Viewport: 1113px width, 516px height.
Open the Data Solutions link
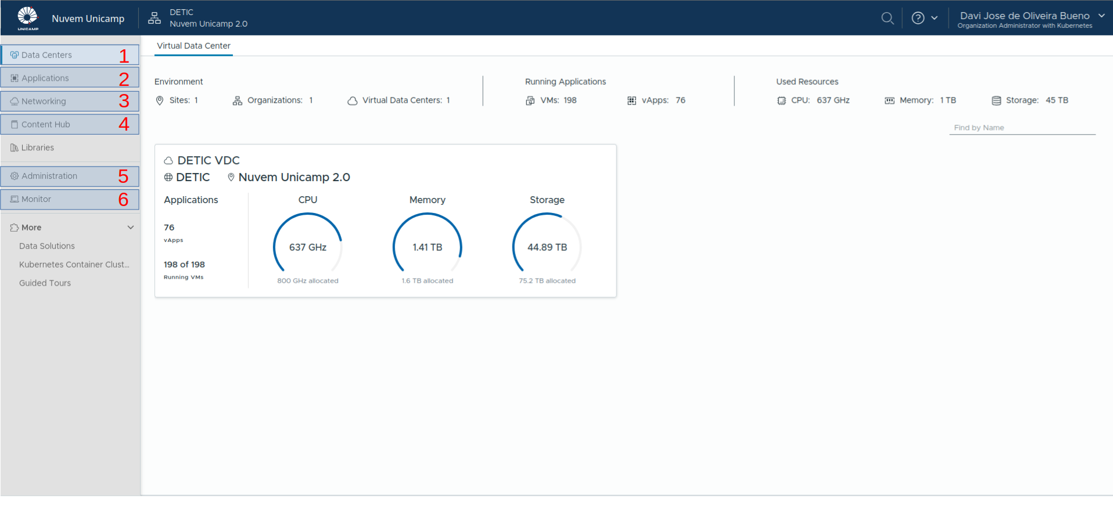(x=47, y=246)
